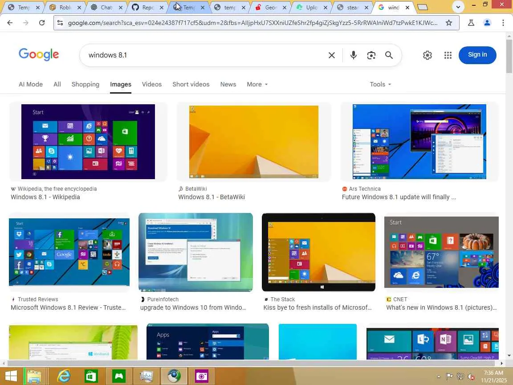Image resolution: width=513 pixels, height=385 pixels.
Task: Open Google quick settings gear
Action: (x=427, y=55)
